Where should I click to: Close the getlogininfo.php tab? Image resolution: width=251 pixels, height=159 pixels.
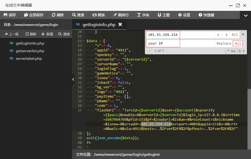tap(120, 24)
